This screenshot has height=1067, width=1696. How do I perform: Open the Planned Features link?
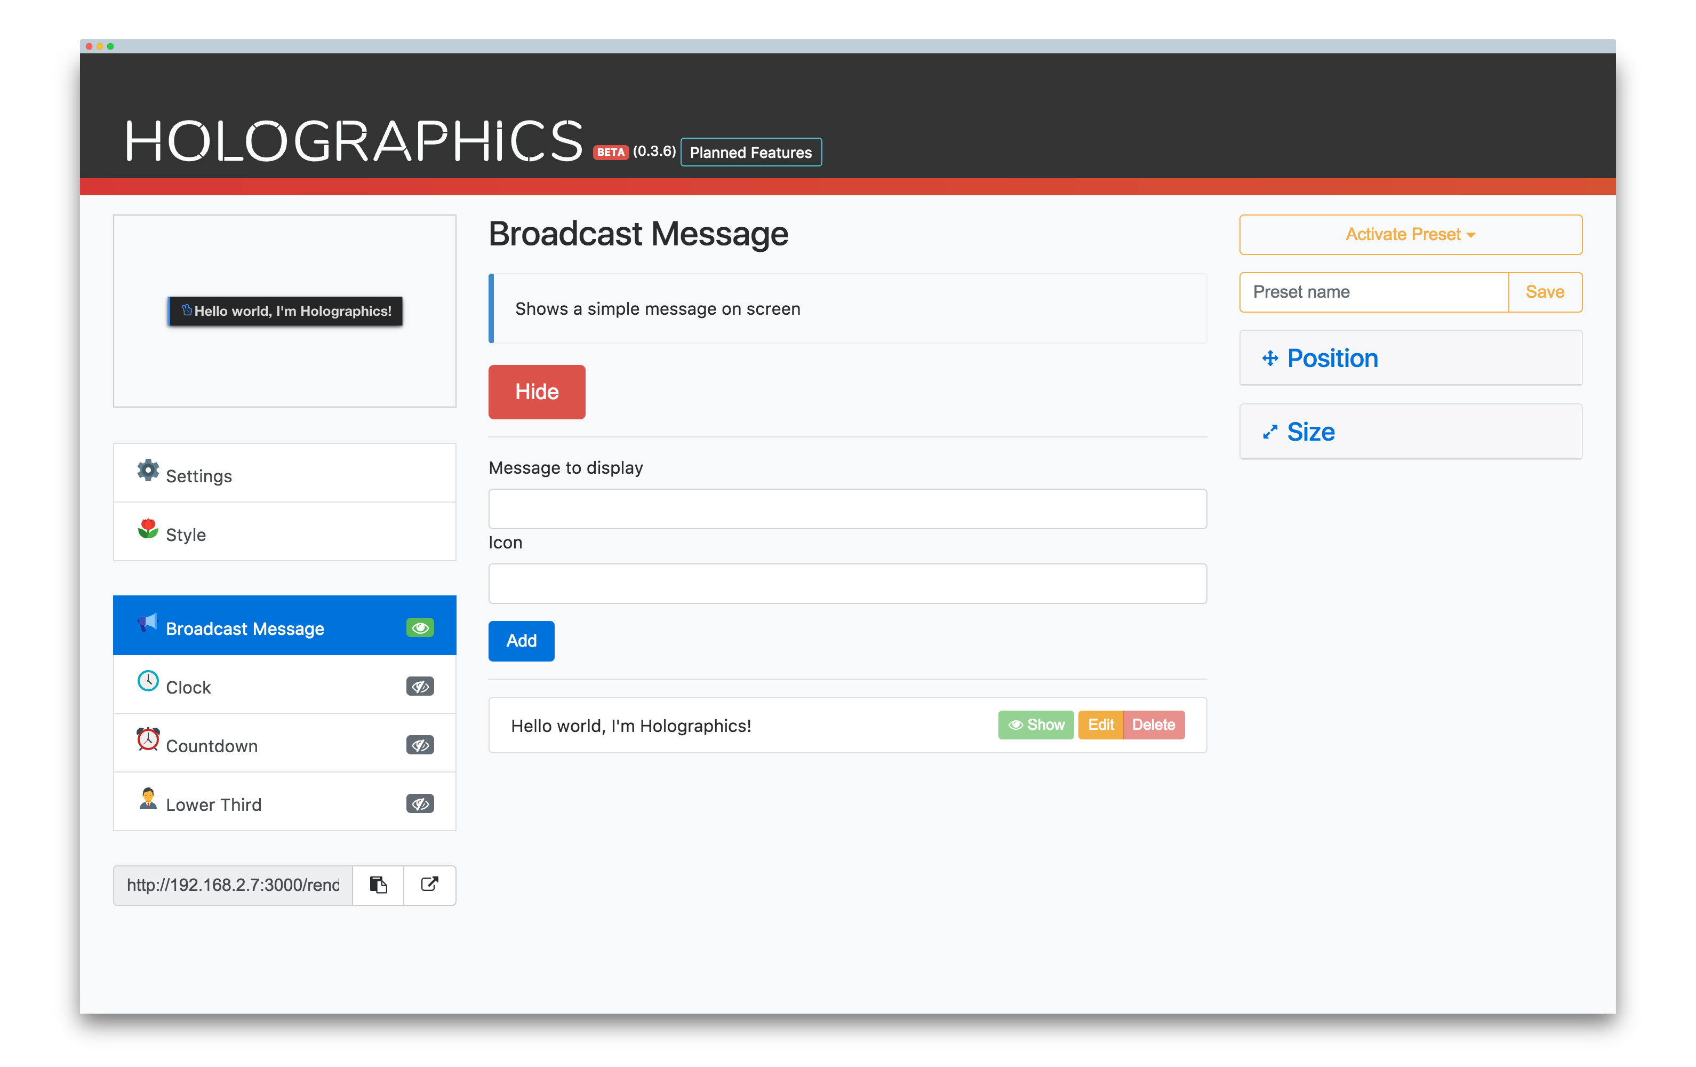(751, 152)
